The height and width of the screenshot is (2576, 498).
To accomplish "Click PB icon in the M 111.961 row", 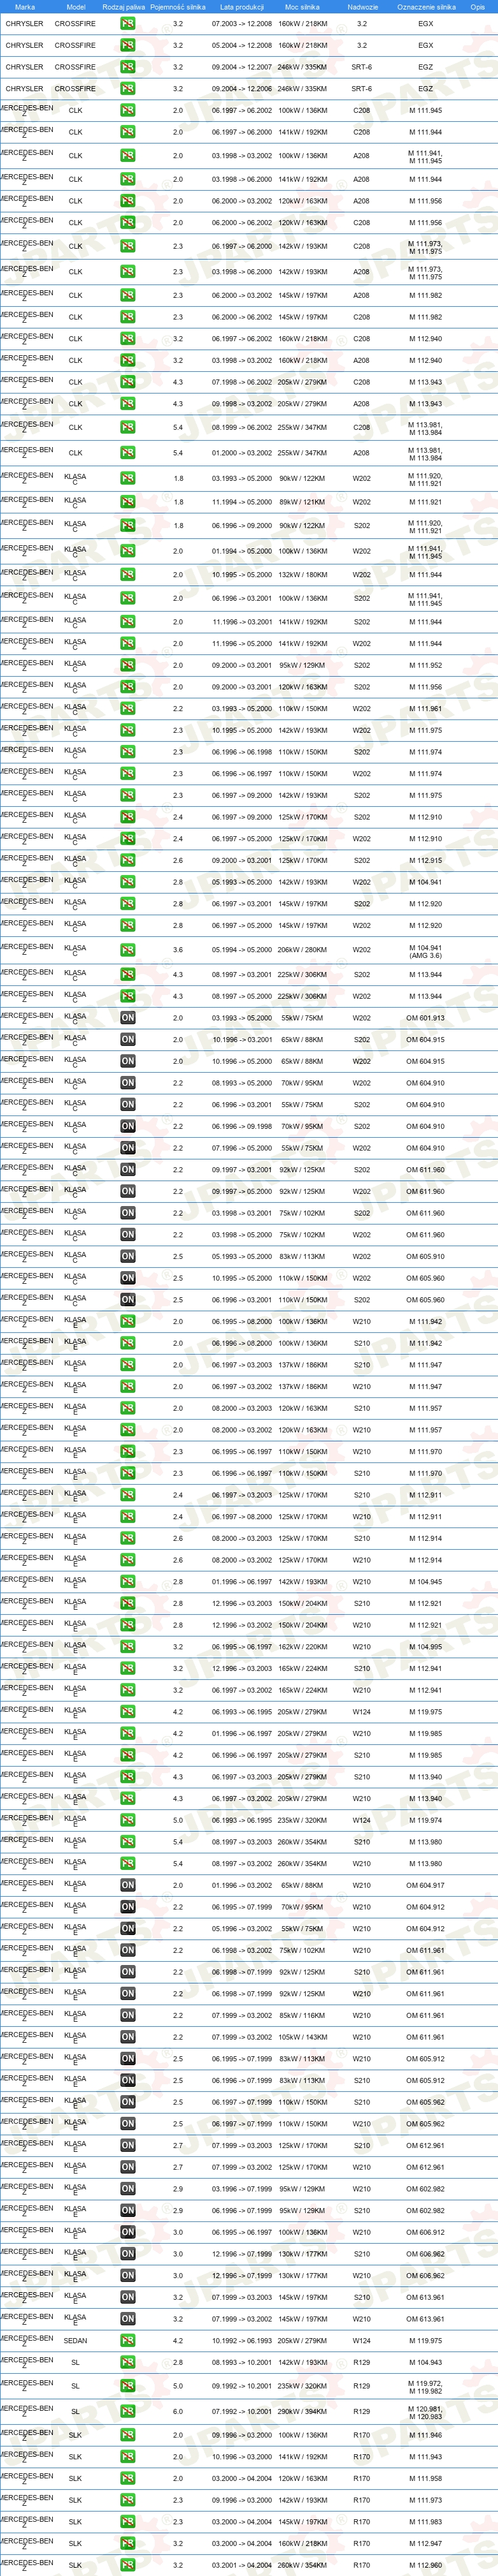I will click(x=128, y=709).
